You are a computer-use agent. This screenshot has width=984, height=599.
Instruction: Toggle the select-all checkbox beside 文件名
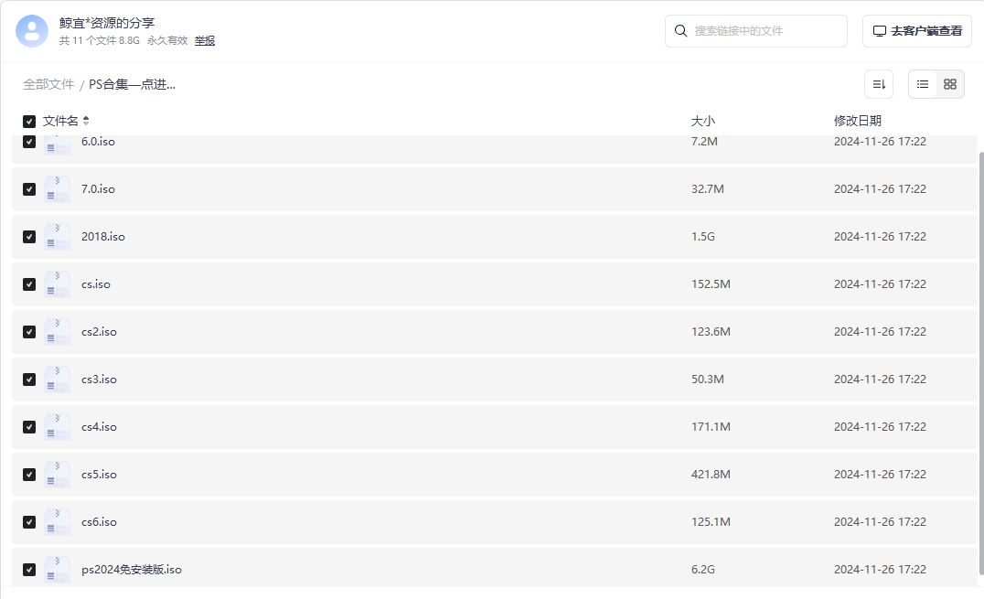coord(29,122)
